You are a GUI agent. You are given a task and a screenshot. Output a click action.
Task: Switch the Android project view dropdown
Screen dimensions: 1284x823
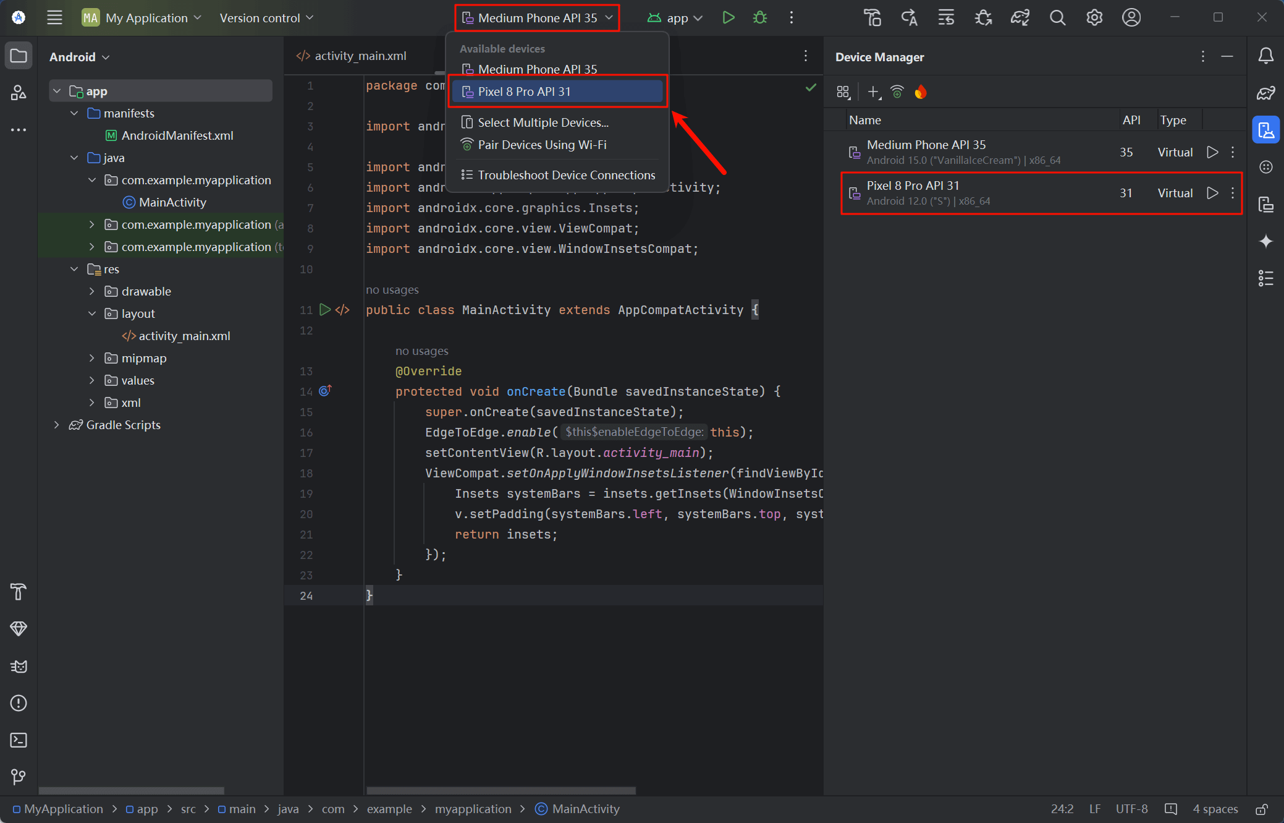(79, 57)
